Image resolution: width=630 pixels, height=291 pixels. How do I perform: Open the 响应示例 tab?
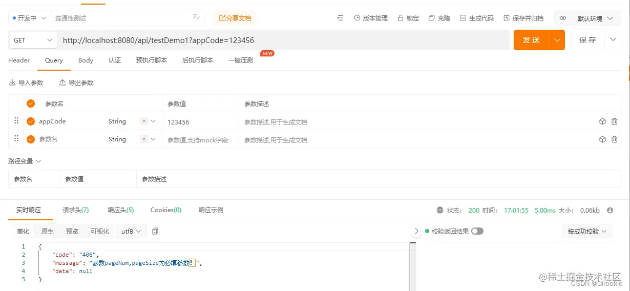(211, 210)
